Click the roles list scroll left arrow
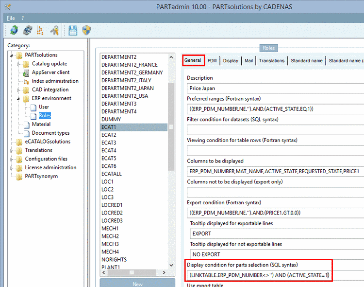Image resolution: width=364 pixels, height=287 pixels. [104, 272]
